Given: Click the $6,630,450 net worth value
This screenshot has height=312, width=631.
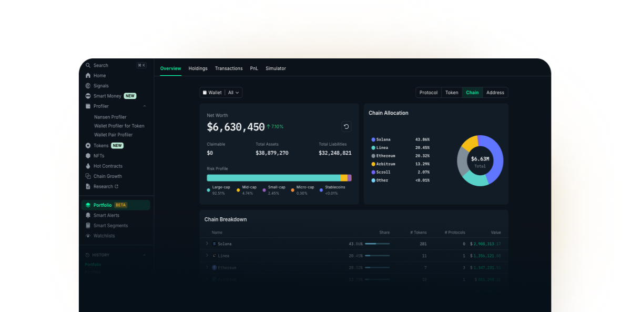Looking at the screenshot, I should pyautogui.click(x=236, y=127).
